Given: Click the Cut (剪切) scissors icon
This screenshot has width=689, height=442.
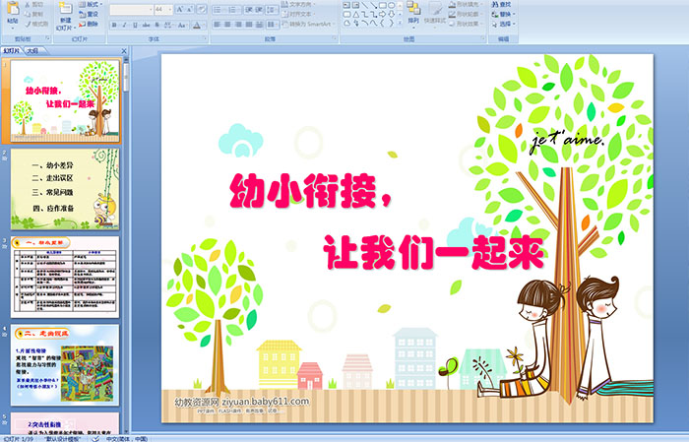Looking at the screenshot, I should pyautogui.click(x=29, y=4).
